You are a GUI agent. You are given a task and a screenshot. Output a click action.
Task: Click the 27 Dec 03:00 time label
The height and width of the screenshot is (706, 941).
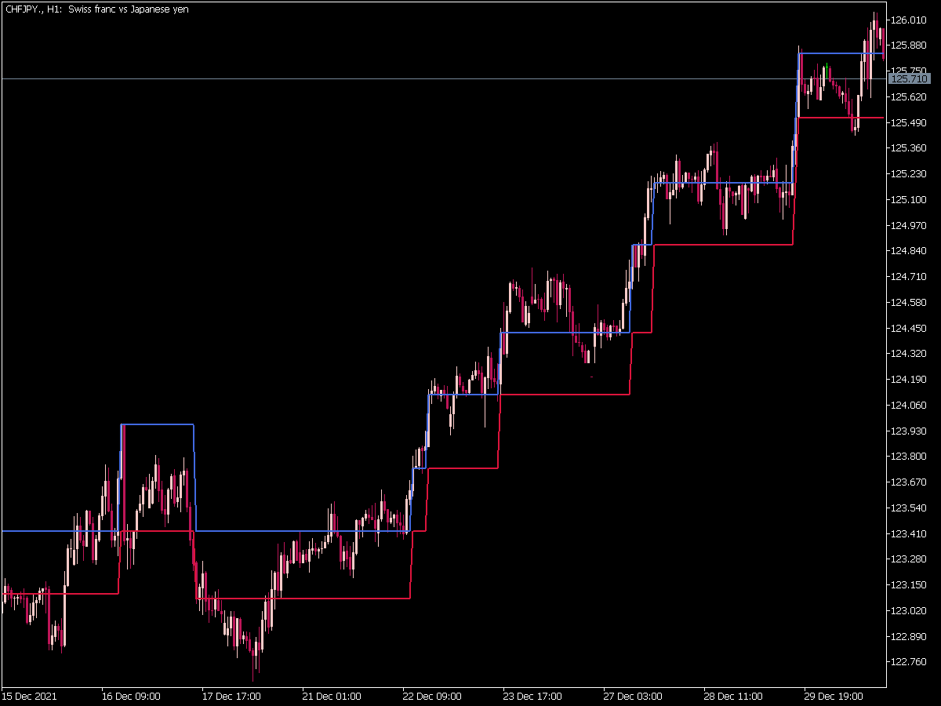633,696
